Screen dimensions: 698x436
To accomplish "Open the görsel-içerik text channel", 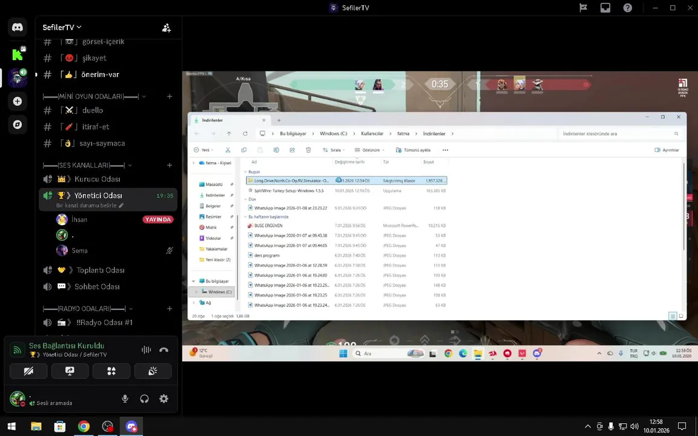I will [x=108, y=42].
